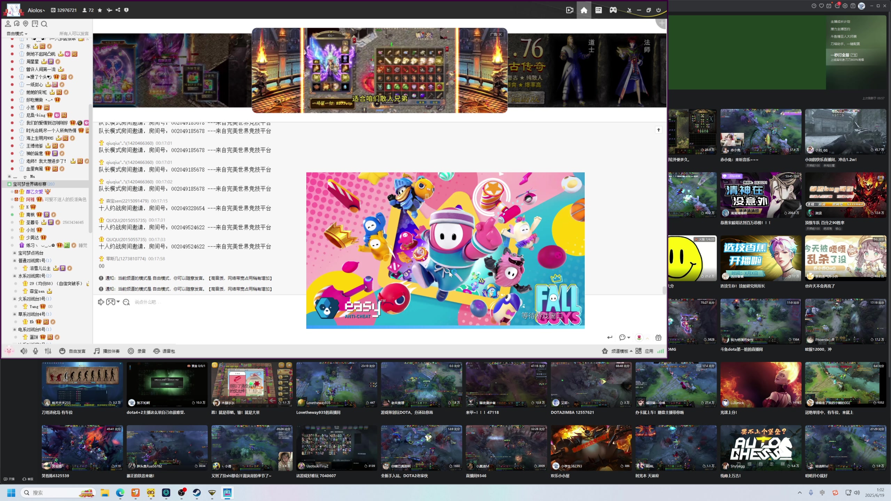Image resolution: width=891 pixels, height=501 pixels.
Task: Open the user profile icon above channel list
Action: (x=8, y=24)
